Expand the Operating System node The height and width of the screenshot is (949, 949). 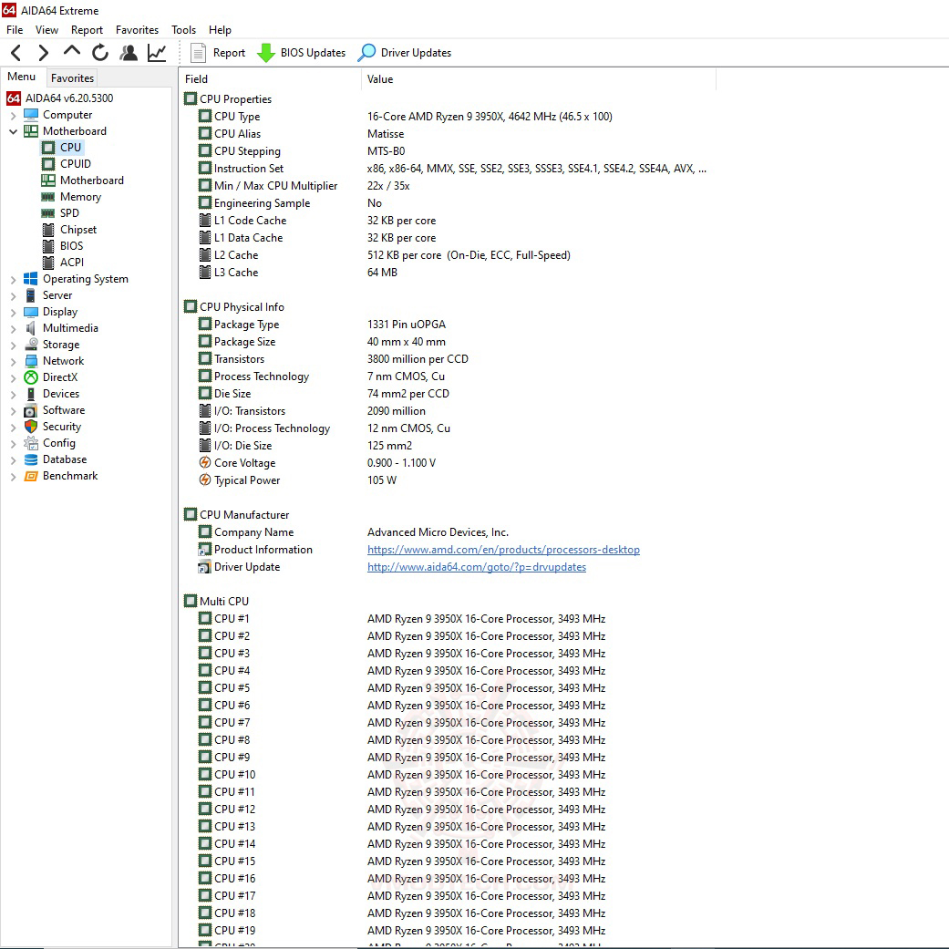14,279
